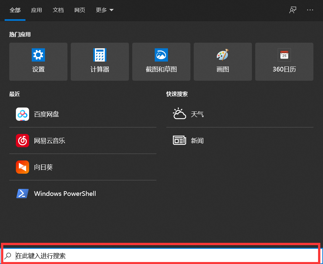Image resolution: width=323 pixels, height=264 pixels.
Task: Open 截图和草图 from hot apps
Action: (x=161, y=62)
